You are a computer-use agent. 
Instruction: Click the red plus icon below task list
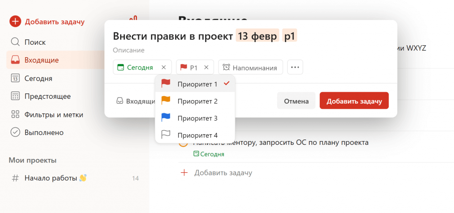[184, 173]
